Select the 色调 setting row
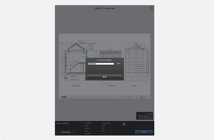The height and width of the screenshot is (140, 214). pyautogui.click(x=86, y=126)
